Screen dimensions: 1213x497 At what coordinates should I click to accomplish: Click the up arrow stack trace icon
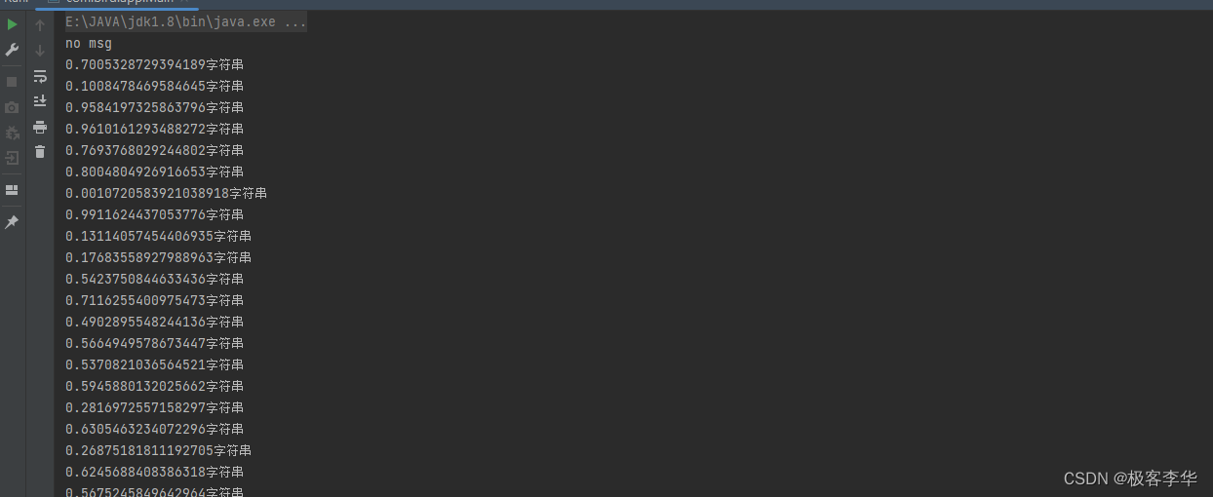(40, 25)
